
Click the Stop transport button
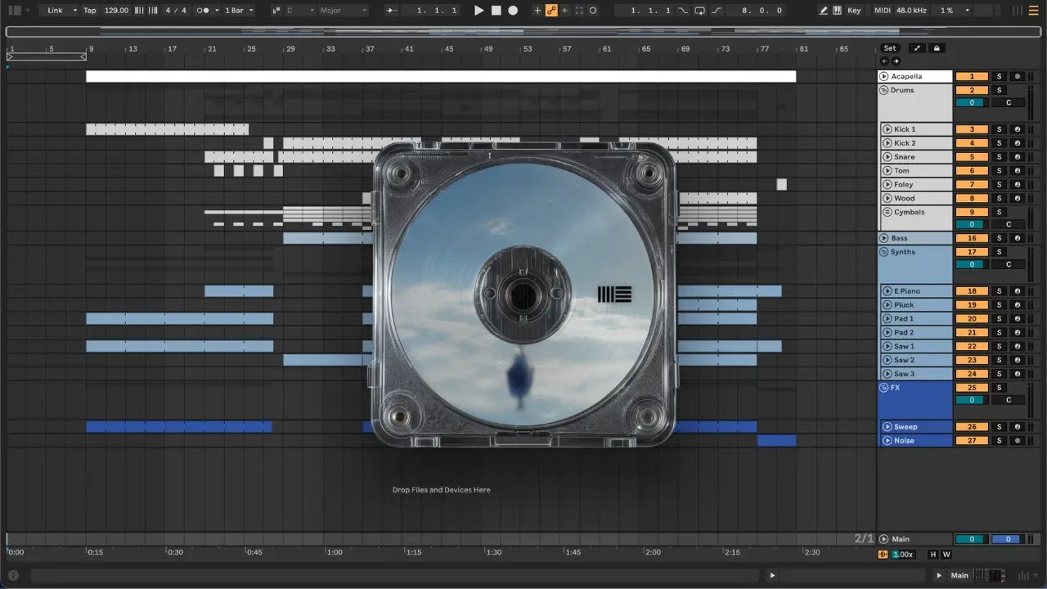click(x=497, y=11)
